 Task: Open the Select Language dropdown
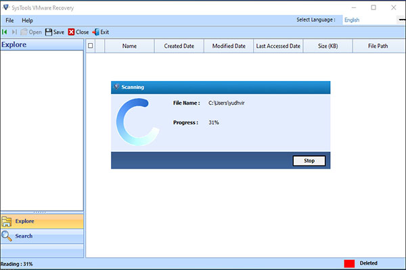click(374, 20)
